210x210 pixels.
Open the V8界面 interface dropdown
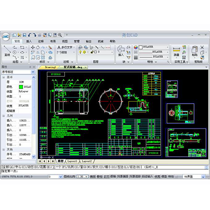[x=203, y=177]
